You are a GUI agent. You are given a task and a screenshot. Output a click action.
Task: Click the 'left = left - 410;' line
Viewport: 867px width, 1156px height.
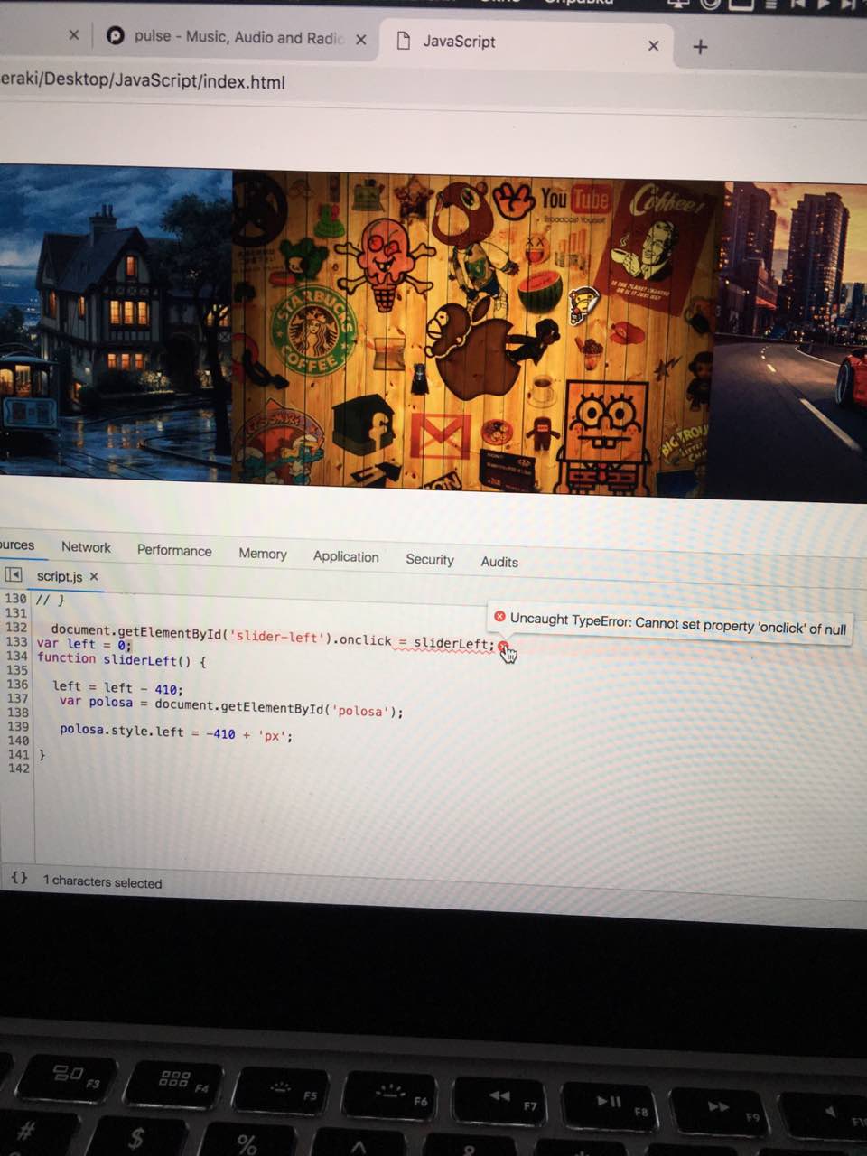117,688
